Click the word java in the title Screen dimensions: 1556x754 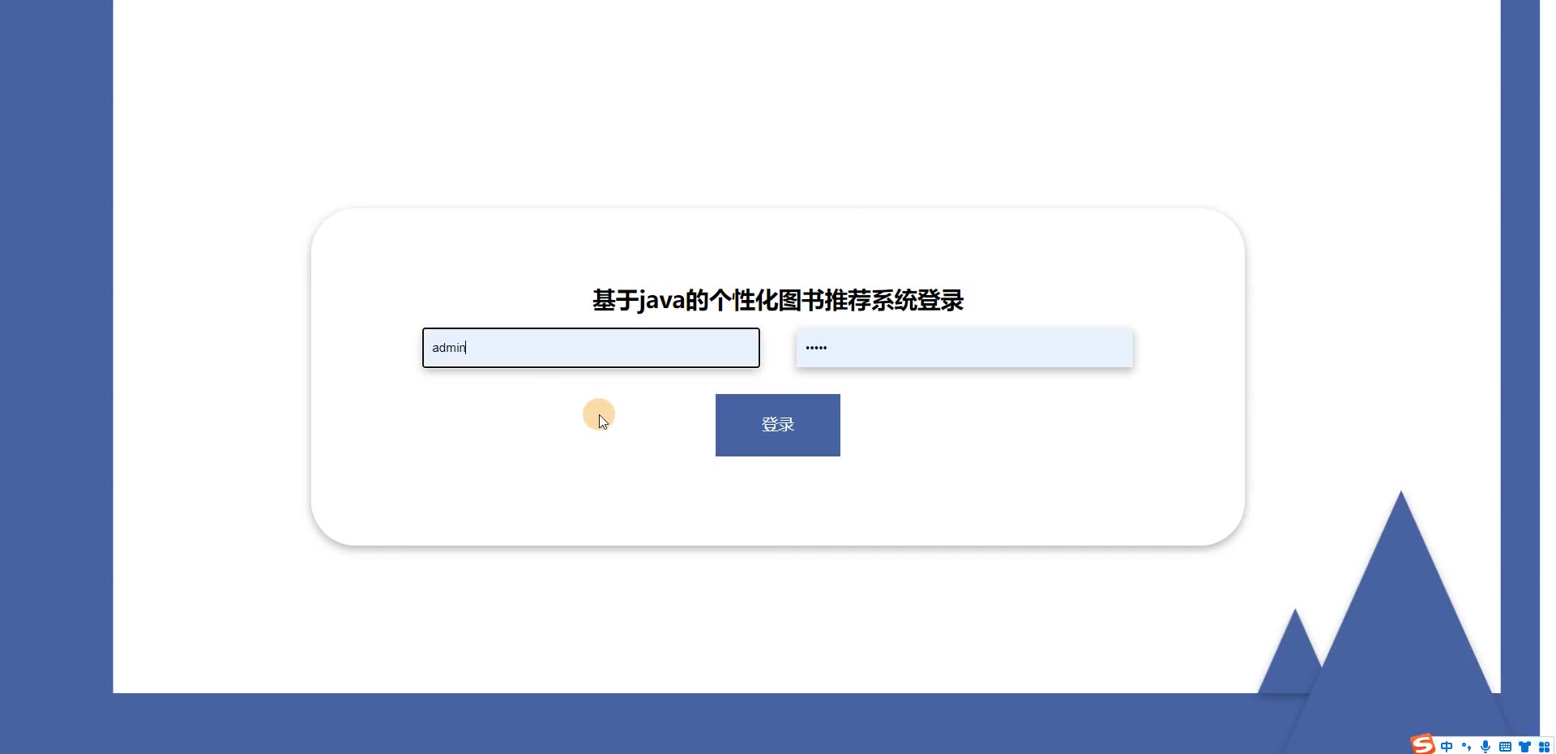[x=661, y=301]
